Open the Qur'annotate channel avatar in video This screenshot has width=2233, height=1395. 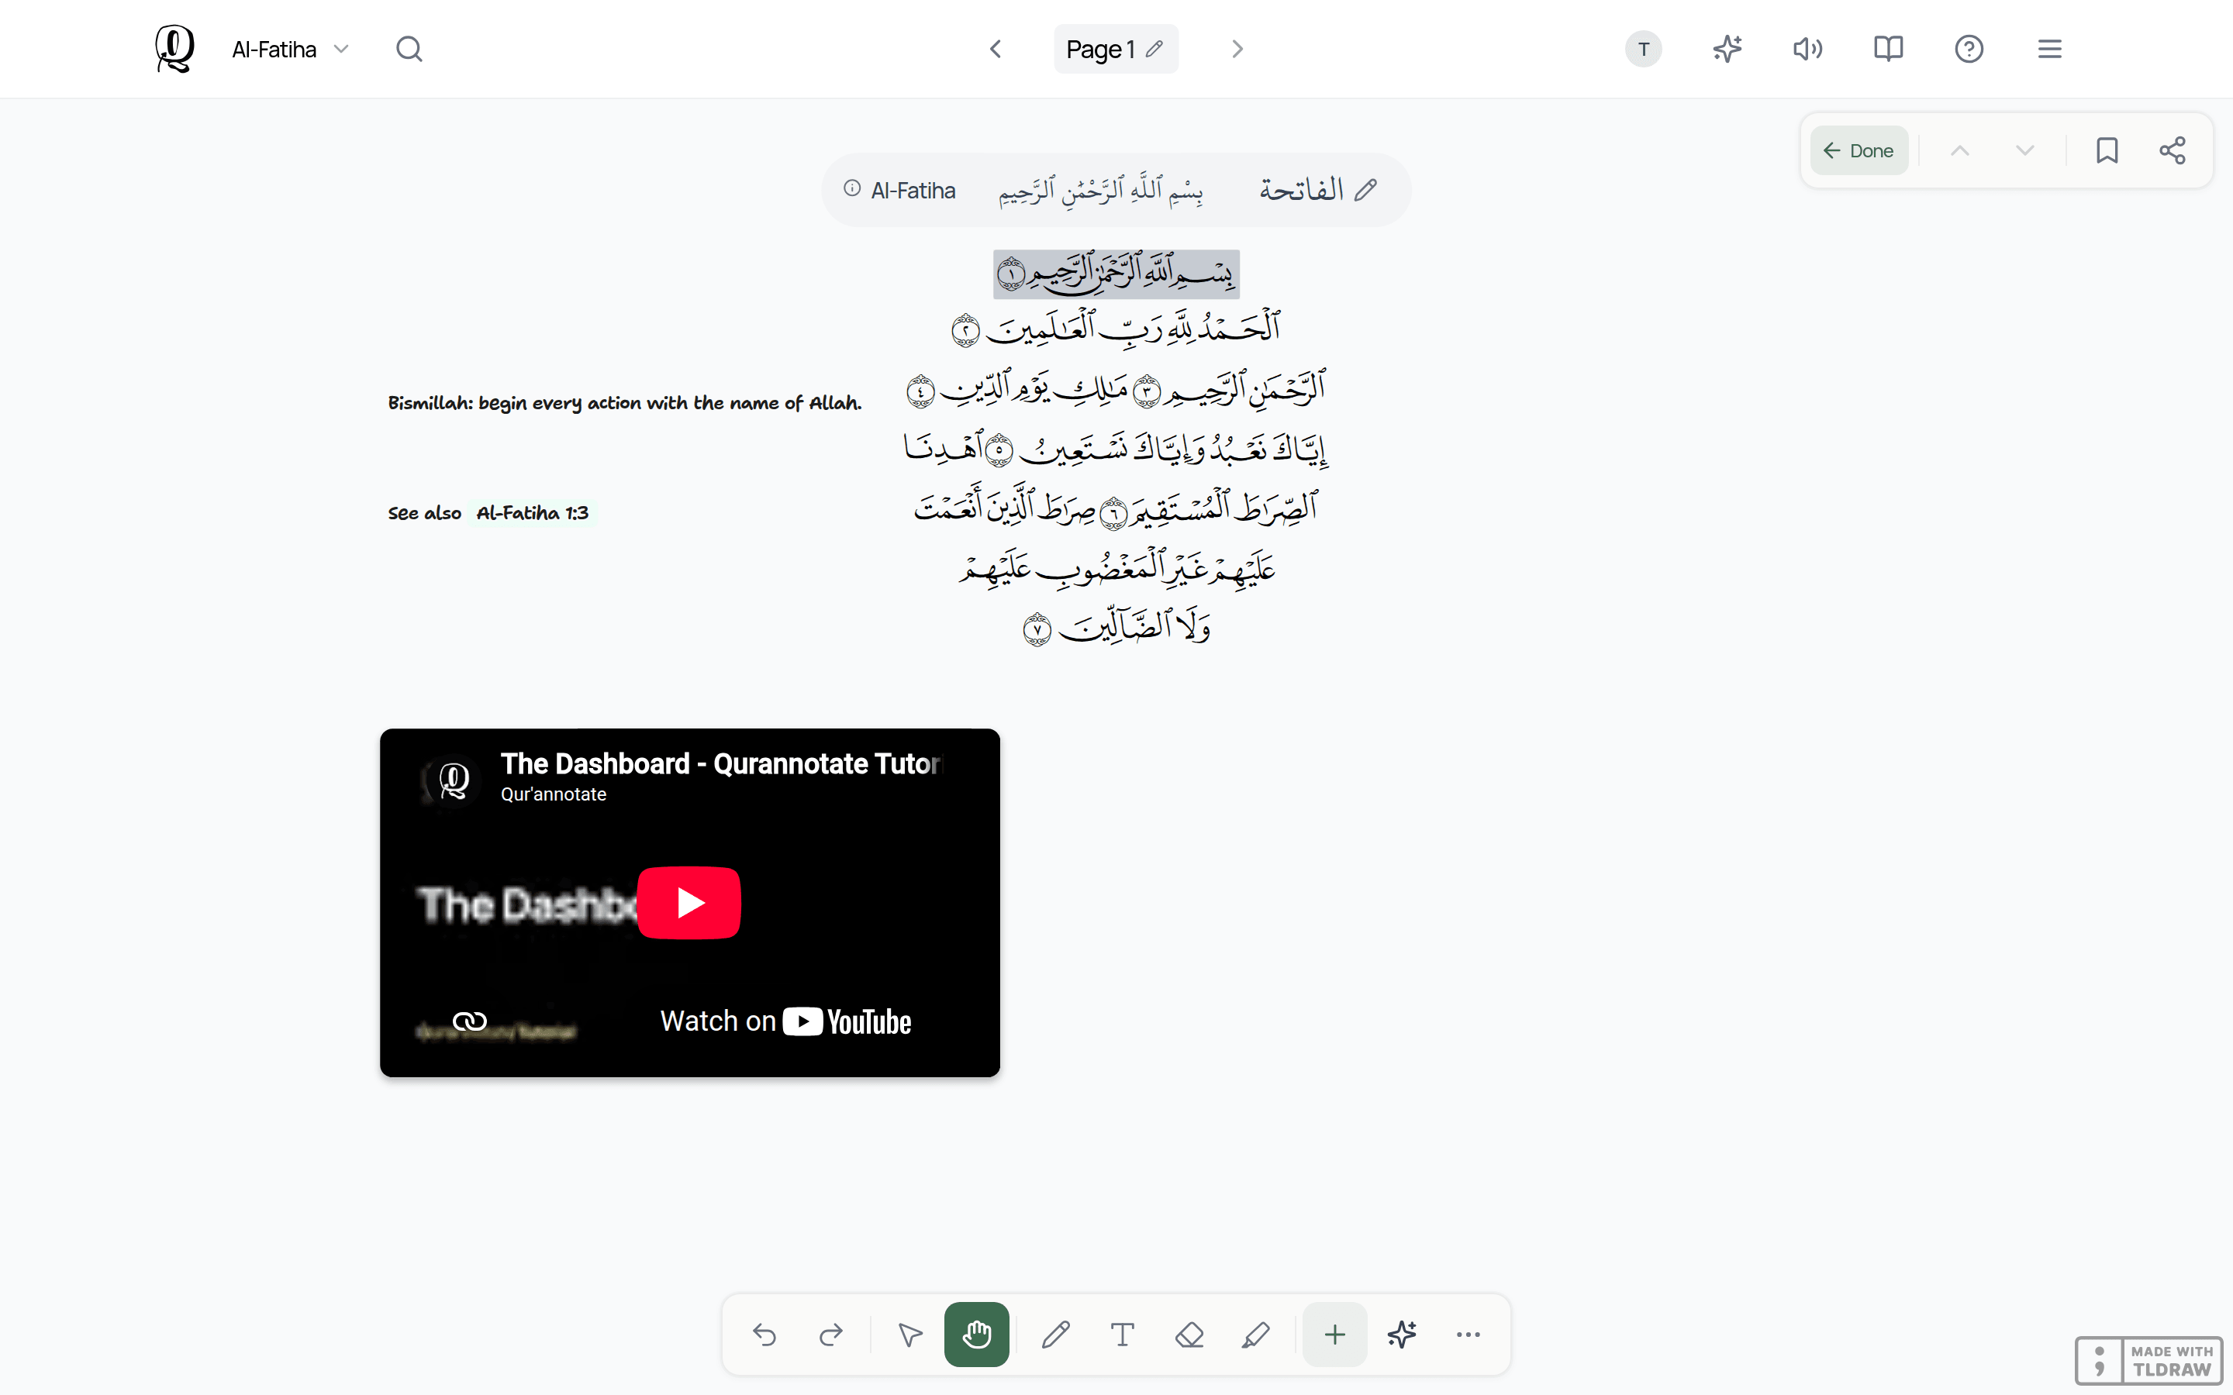[453, 780]
